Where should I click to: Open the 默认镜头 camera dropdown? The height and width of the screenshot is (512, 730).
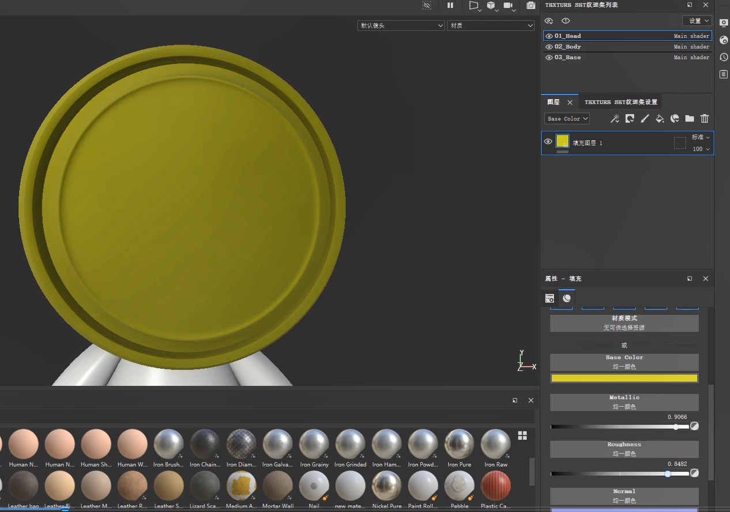401,25
